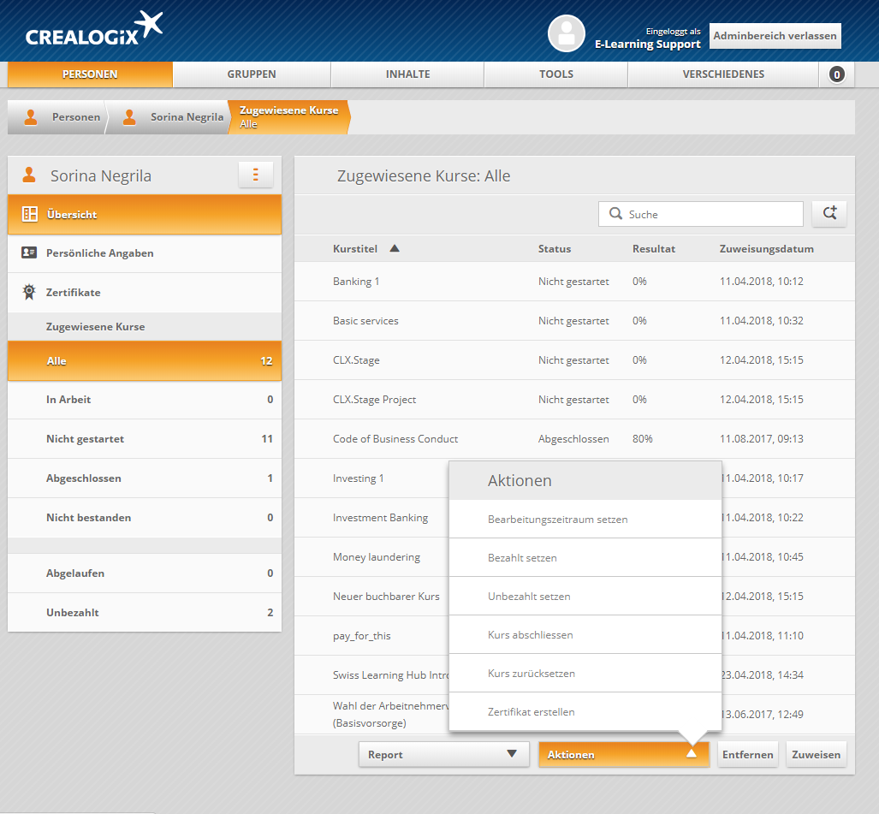The width and height of the screenshot is (879, 814).
Task: Click the user avatar icon in header
Action: (566, 33)
